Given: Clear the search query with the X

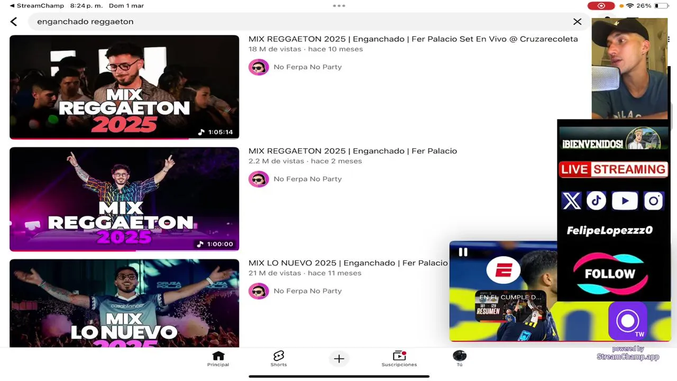Looking at the screenshot, I should [x=577, y=22].
